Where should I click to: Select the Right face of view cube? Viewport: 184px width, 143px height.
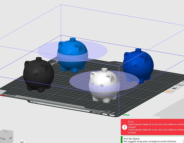[x=11, y=138]
